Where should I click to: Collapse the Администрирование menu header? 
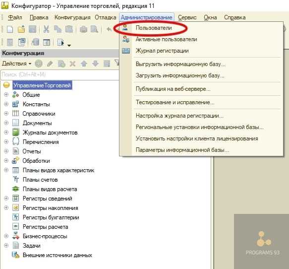(147, 17)
